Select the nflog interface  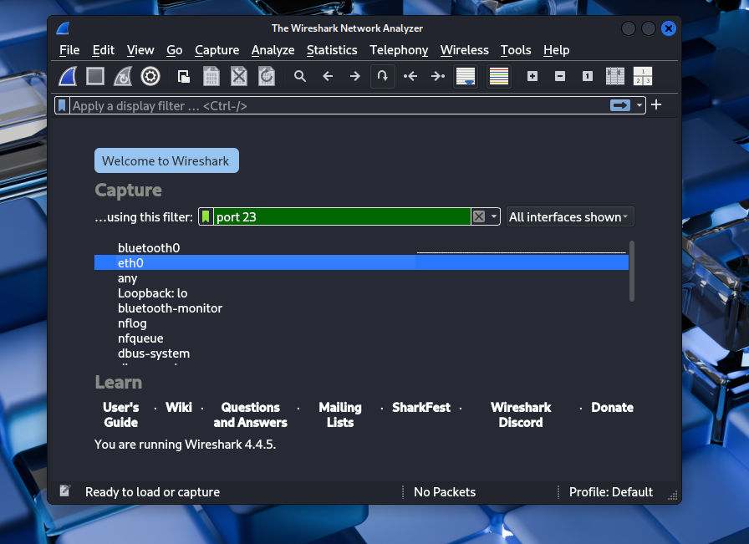click(x=132, y=323)
